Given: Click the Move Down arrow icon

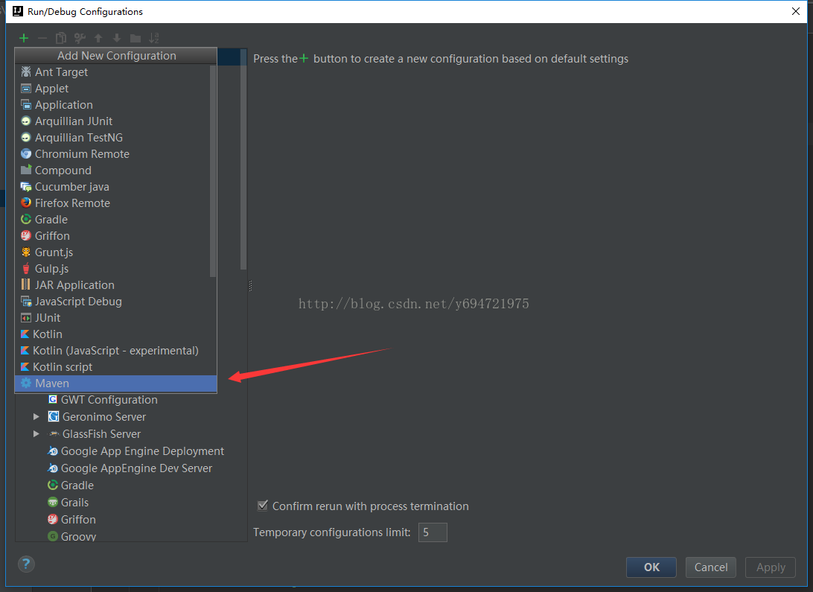Looking at the screenshot, I should point(117,38).
